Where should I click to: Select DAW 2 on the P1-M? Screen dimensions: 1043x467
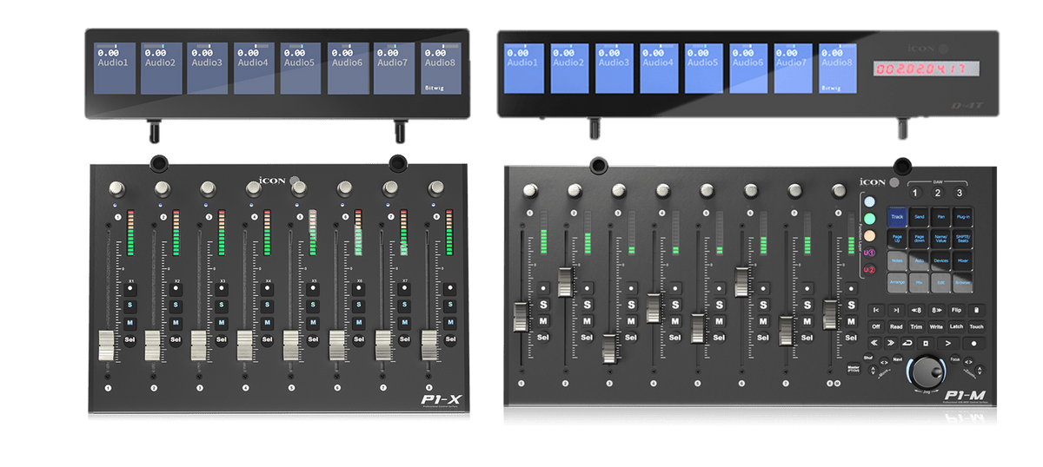tap(938, 193)
